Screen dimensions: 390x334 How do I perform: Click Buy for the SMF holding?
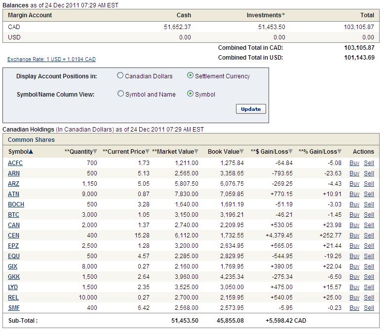click(x=354, y=308)
